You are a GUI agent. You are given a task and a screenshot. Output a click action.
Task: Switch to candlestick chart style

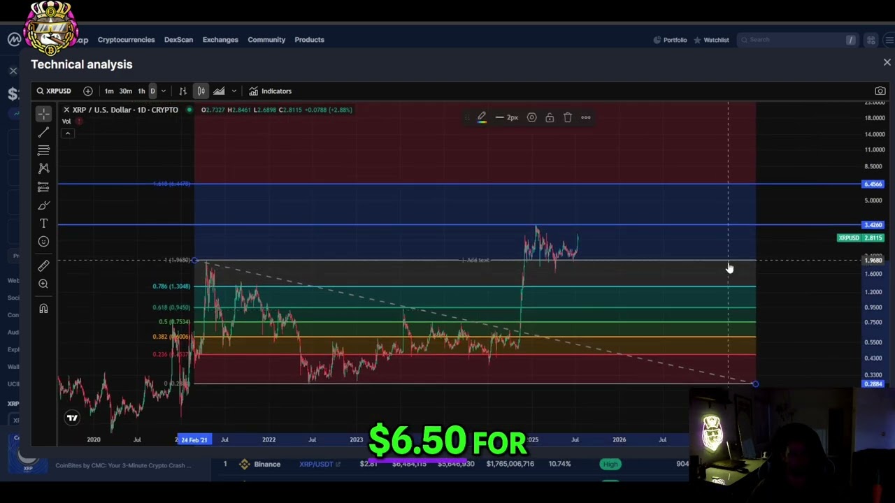pyautogui.click(x=201, y=91)
